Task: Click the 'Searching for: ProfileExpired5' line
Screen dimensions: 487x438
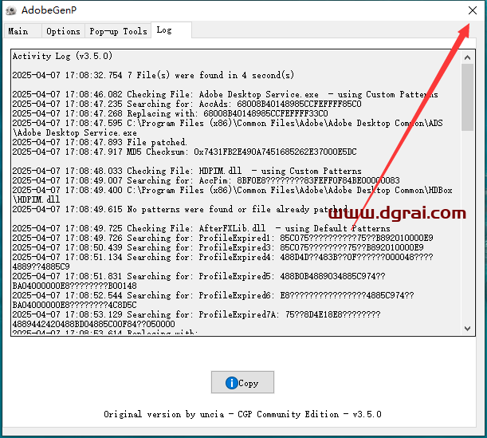Action: [198, 281]
